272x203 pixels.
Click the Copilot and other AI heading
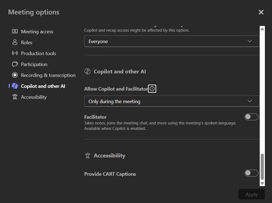(x=120, y=71)
